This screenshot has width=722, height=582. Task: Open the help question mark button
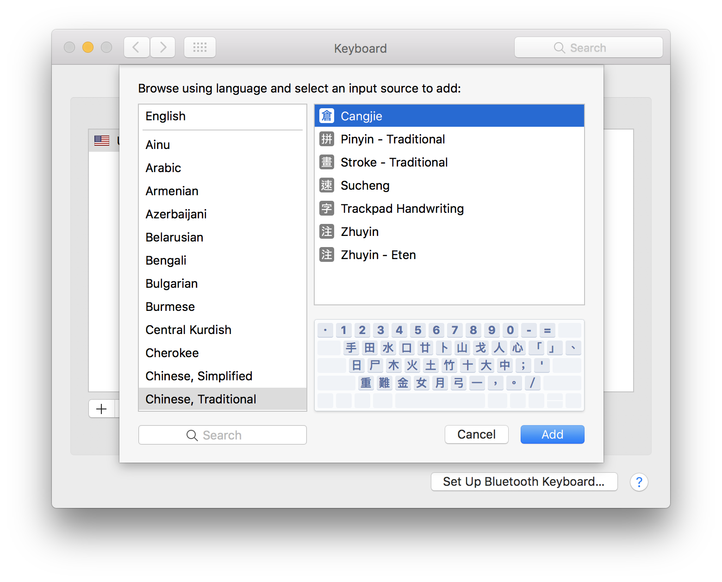[x=639, y=482]
